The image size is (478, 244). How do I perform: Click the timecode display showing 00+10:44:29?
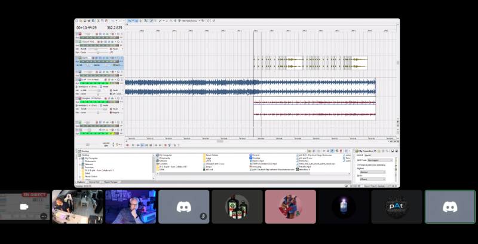coord(87,28)
